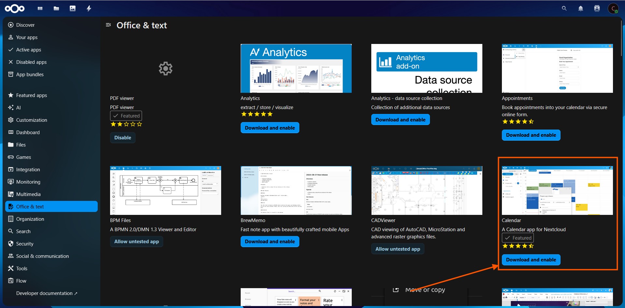
Task: Click the Nextcloud logo
Action: pyautogui.click(x=15, y=8)
